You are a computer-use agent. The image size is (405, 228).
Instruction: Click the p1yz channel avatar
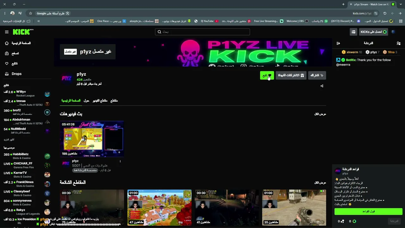[x=66, y=78]
